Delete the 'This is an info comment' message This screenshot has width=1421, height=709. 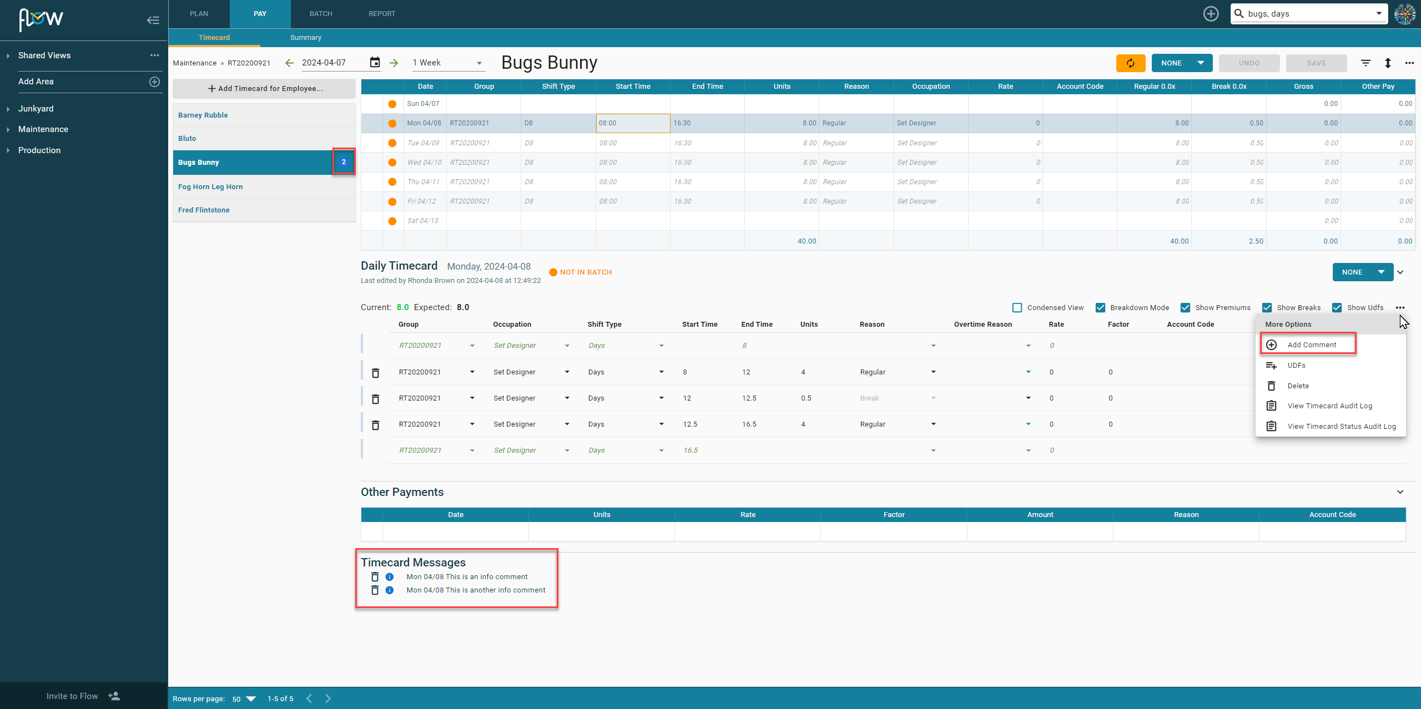(375, 577)
